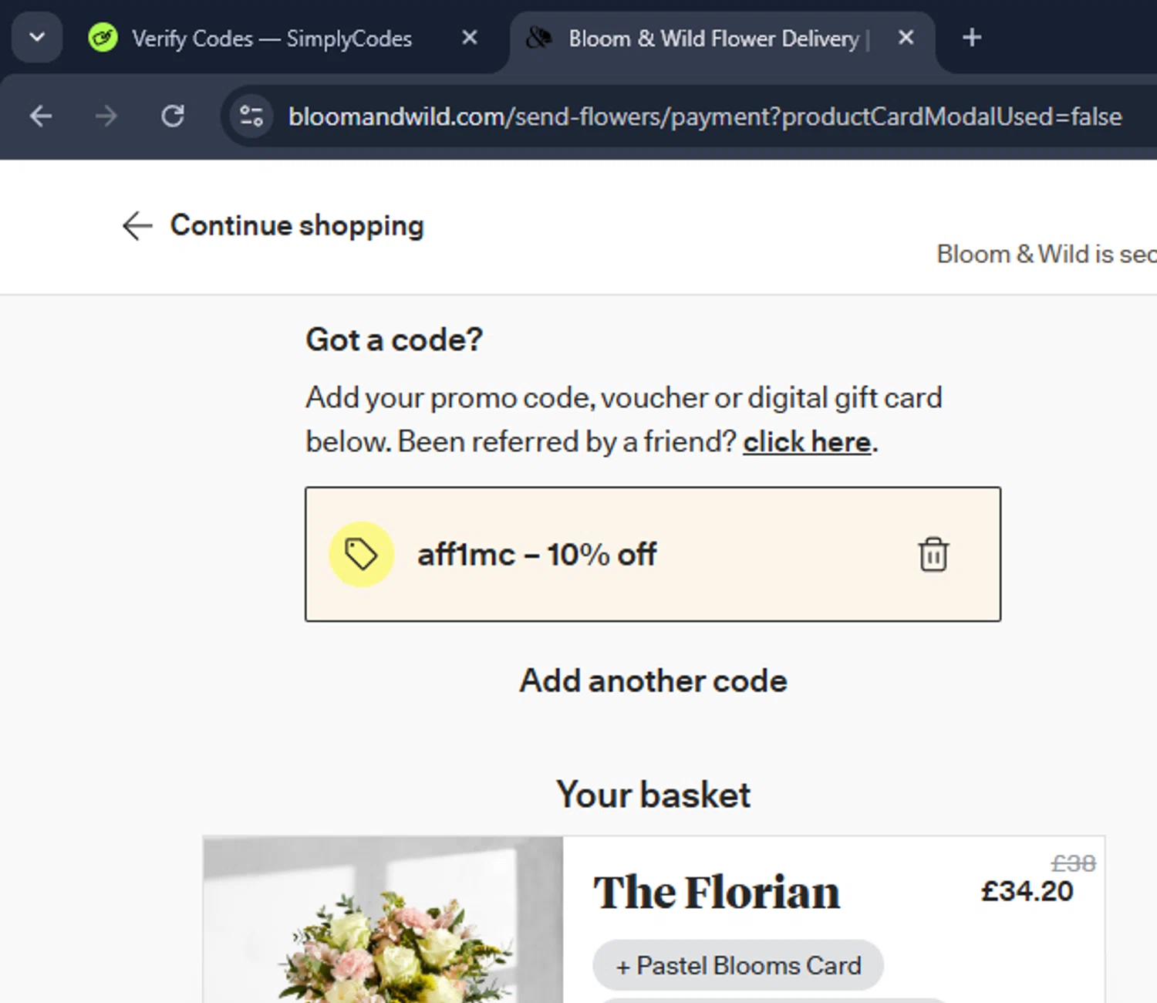
Task: Select the Bloom & Wild Flower Delivery tab
Action: click(x=713, y=39)
